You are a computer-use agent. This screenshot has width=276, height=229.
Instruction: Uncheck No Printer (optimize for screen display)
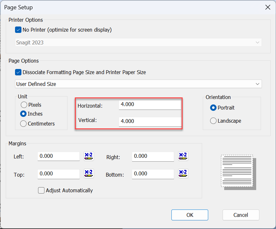pyautogui.click(x=18, y=30)
